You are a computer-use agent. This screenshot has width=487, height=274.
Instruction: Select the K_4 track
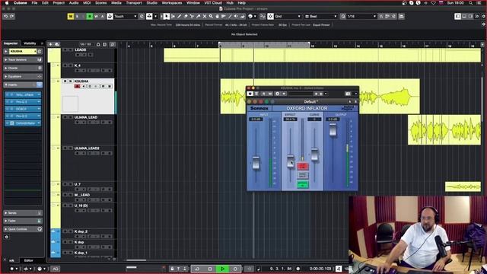[78, 65]
